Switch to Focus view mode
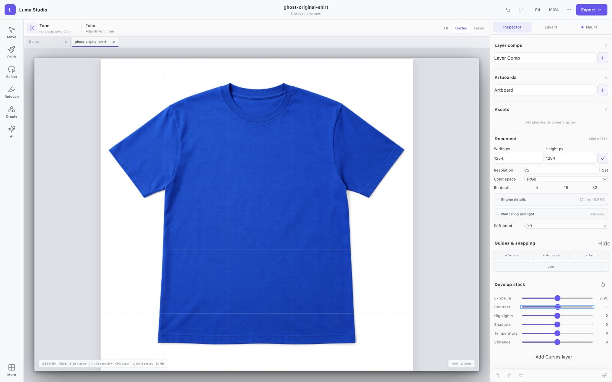This screenshot has width=612, height=382. coord(479,28)
